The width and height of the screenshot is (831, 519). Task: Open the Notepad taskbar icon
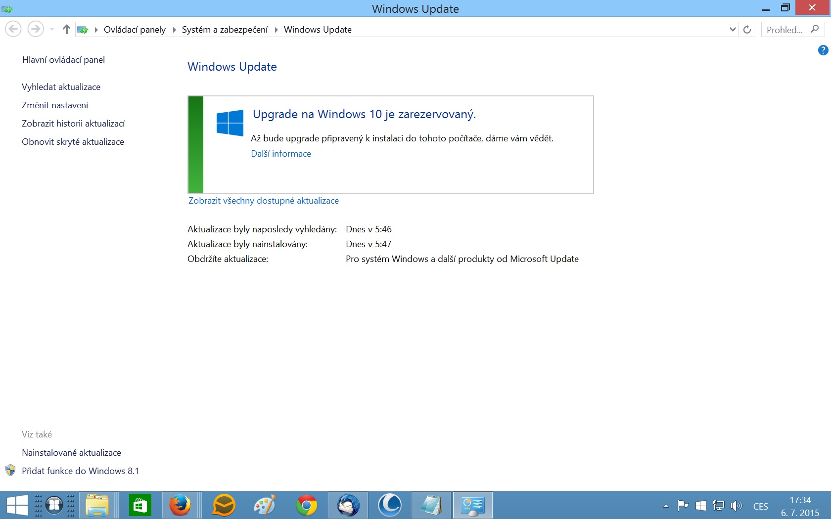[x=431, y=505]
